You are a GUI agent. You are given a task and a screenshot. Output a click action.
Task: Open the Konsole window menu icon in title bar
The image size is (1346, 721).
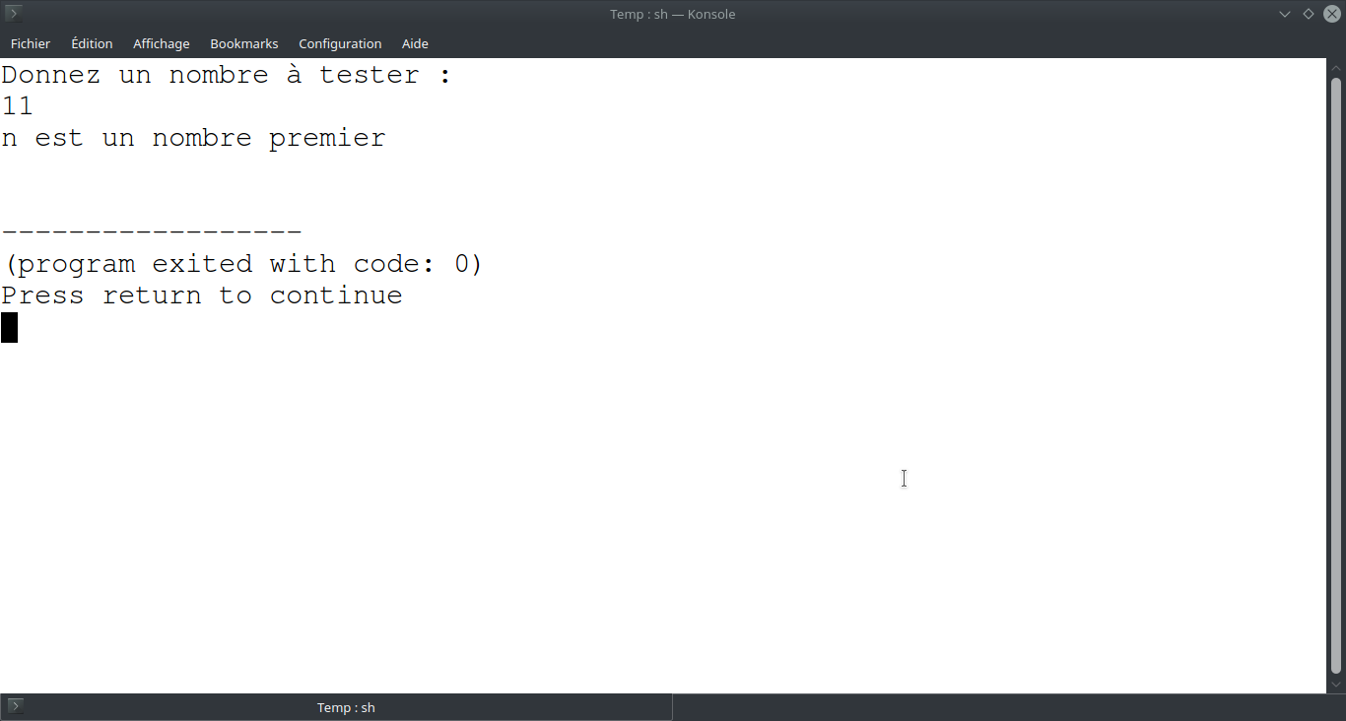coord(14,14)
